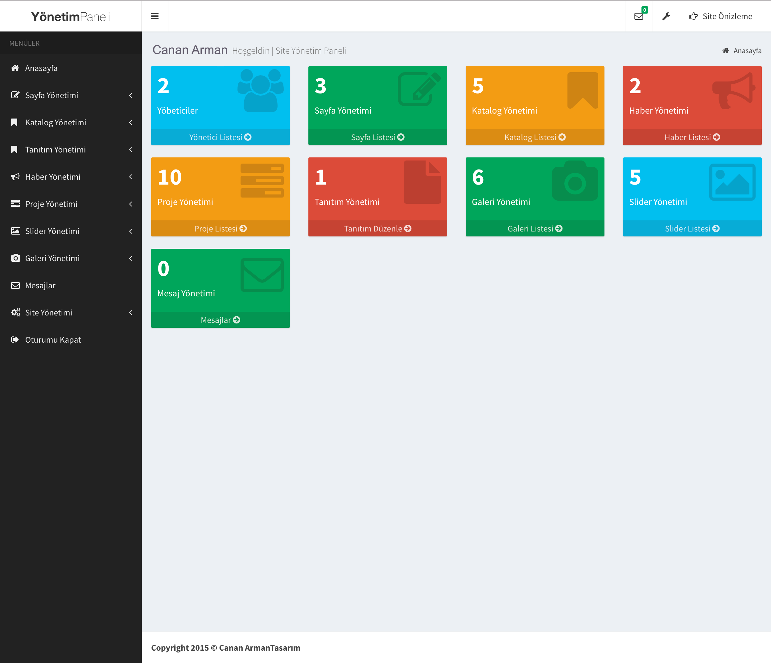Image resolution: width=771 pixels, height=663 pixels.
Task: Open Tanıtım Yönetimi sidebar menu
Action: 71,150
